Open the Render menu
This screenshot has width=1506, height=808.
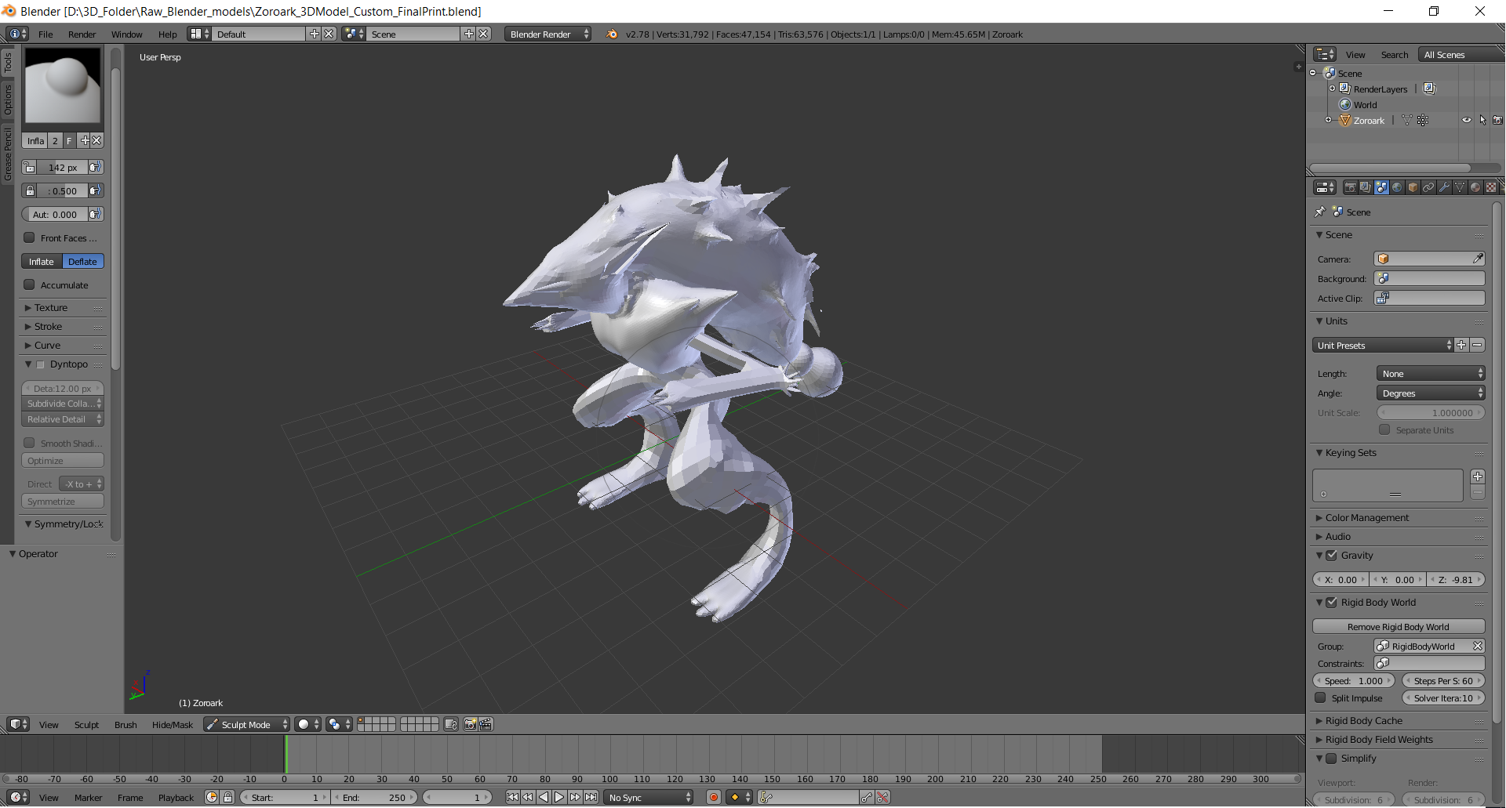click(x=82, y=34)
